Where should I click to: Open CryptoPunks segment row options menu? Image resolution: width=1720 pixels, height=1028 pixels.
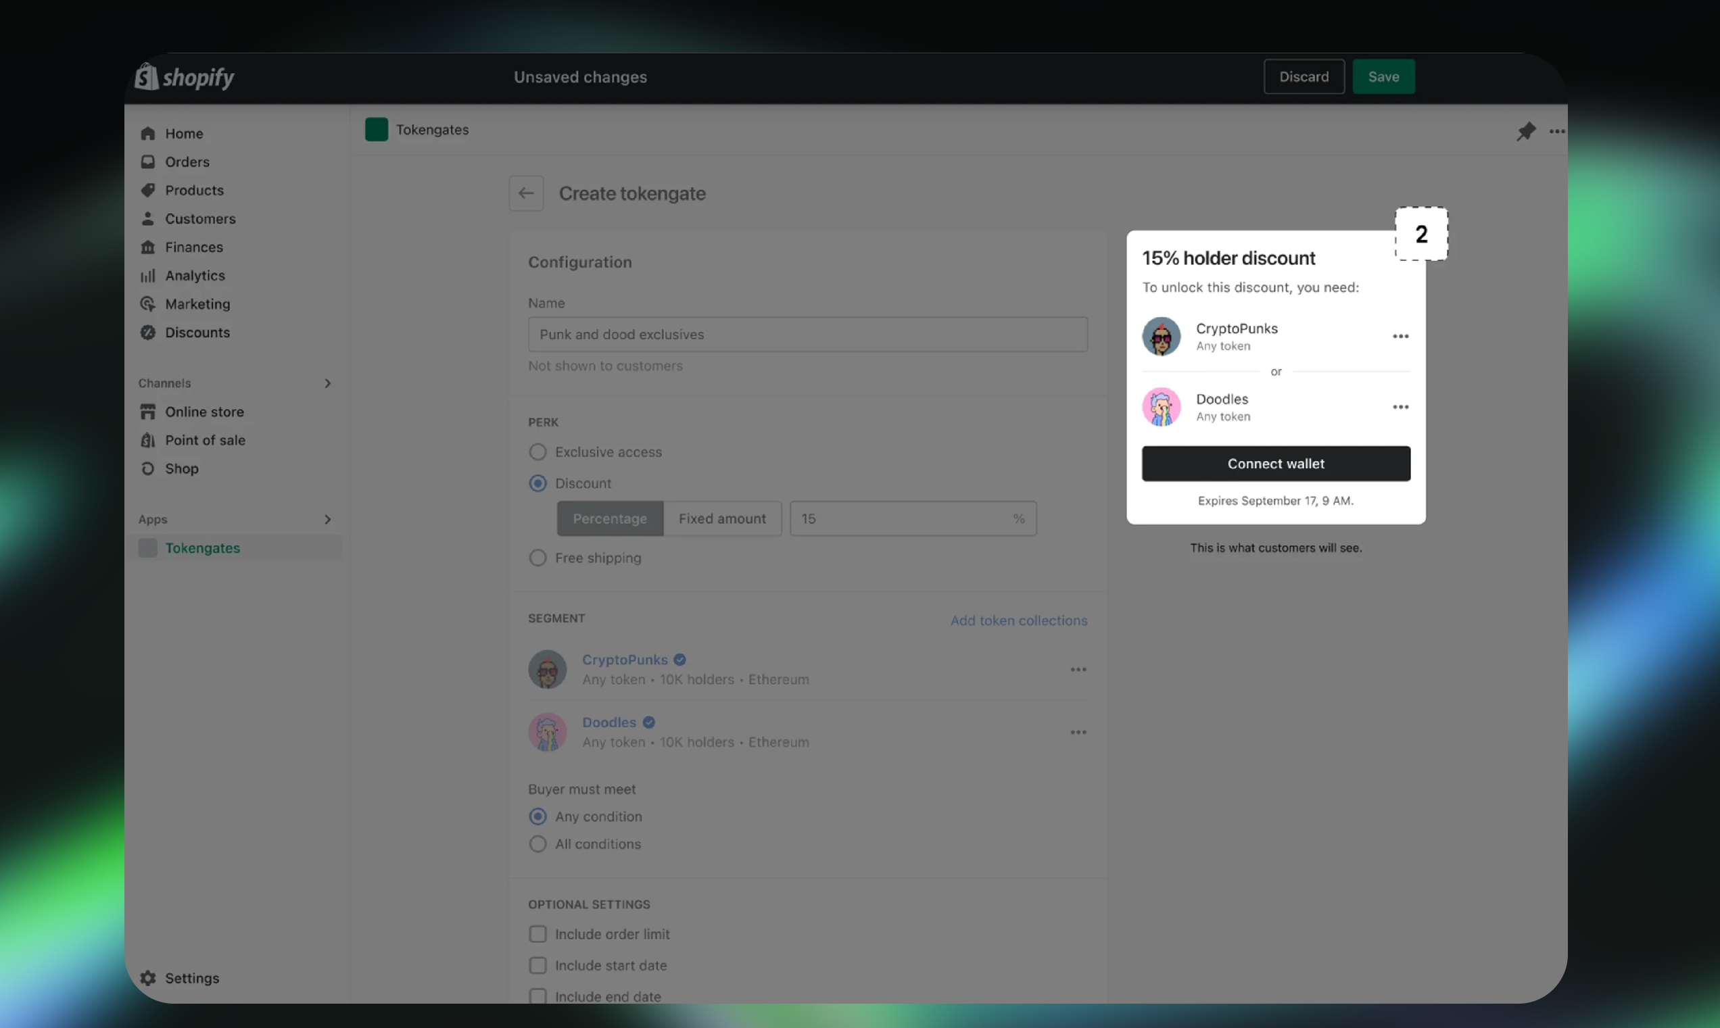click(x=1078, y=669)
